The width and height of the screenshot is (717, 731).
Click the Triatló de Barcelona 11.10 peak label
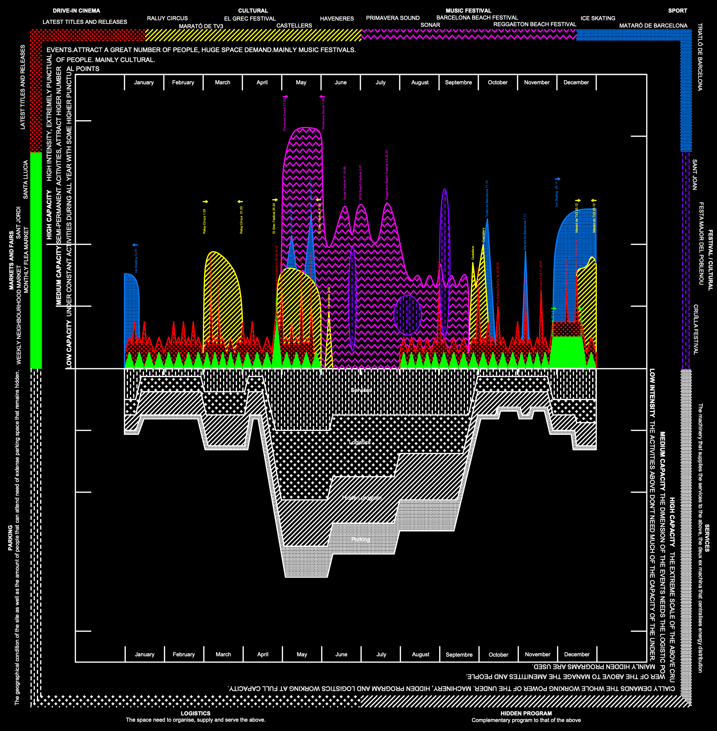(x=487, y=198)
